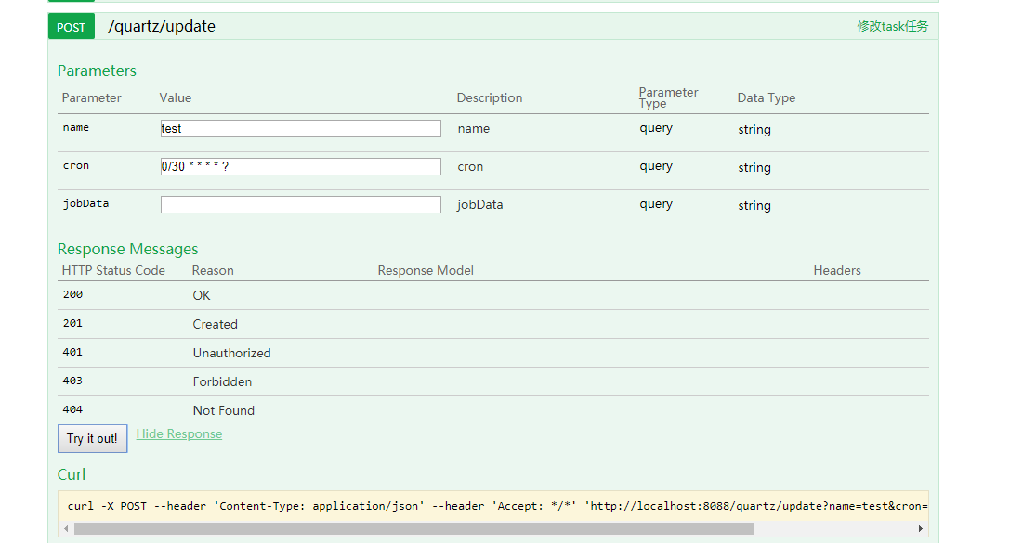The height and width of the screenshot is (543, 1023).
Task: Focus the cron value input field
Action: pyautogui.click(x=301, y=166)
